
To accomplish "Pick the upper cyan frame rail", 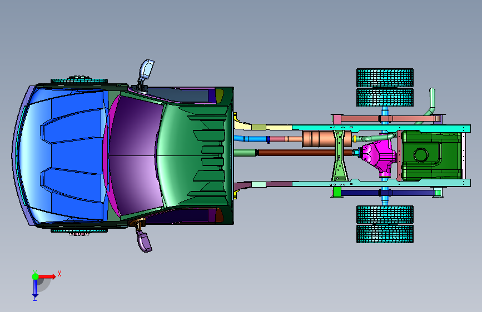I will [x=381, y=128].
